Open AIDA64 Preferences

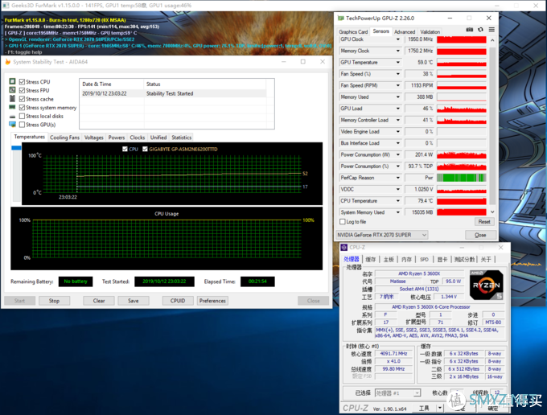pos(212,301)
